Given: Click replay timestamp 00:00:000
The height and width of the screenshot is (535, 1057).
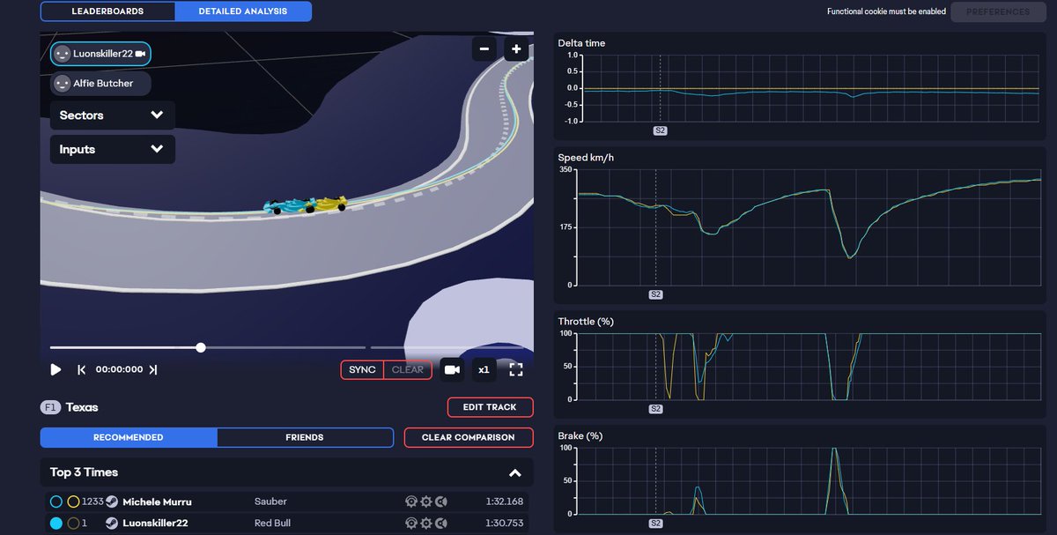Looking at the screenshot, I should (119, 369).
